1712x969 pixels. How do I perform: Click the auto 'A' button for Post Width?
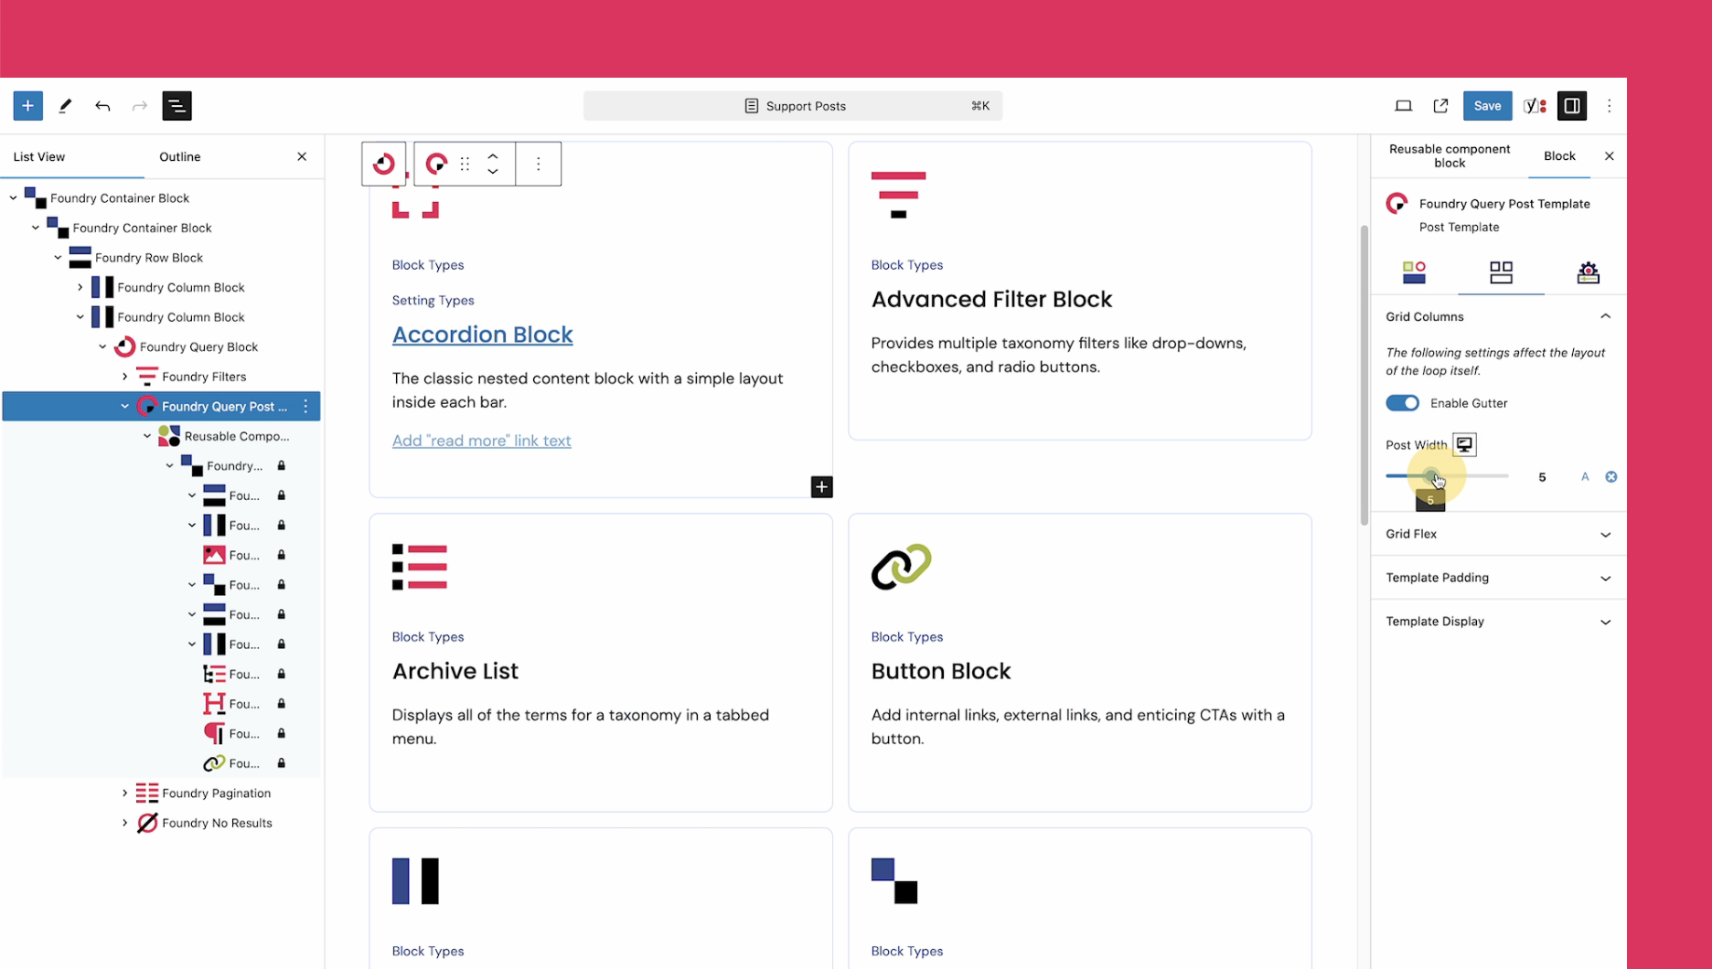[1585, 477]
